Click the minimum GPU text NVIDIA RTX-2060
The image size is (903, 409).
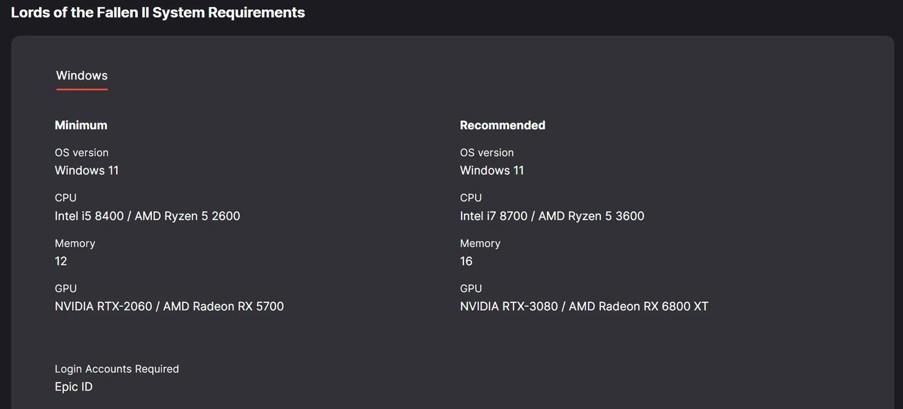pyautogui.click(x=103, y=306)
